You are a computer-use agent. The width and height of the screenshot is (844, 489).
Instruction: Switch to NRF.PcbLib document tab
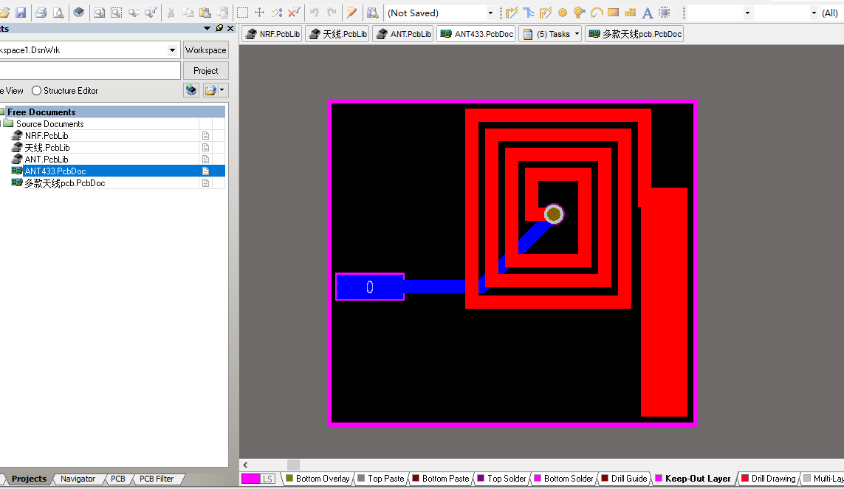(x=272, y=34)
